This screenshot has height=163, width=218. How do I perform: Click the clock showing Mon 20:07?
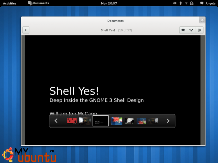pos(109,3)
